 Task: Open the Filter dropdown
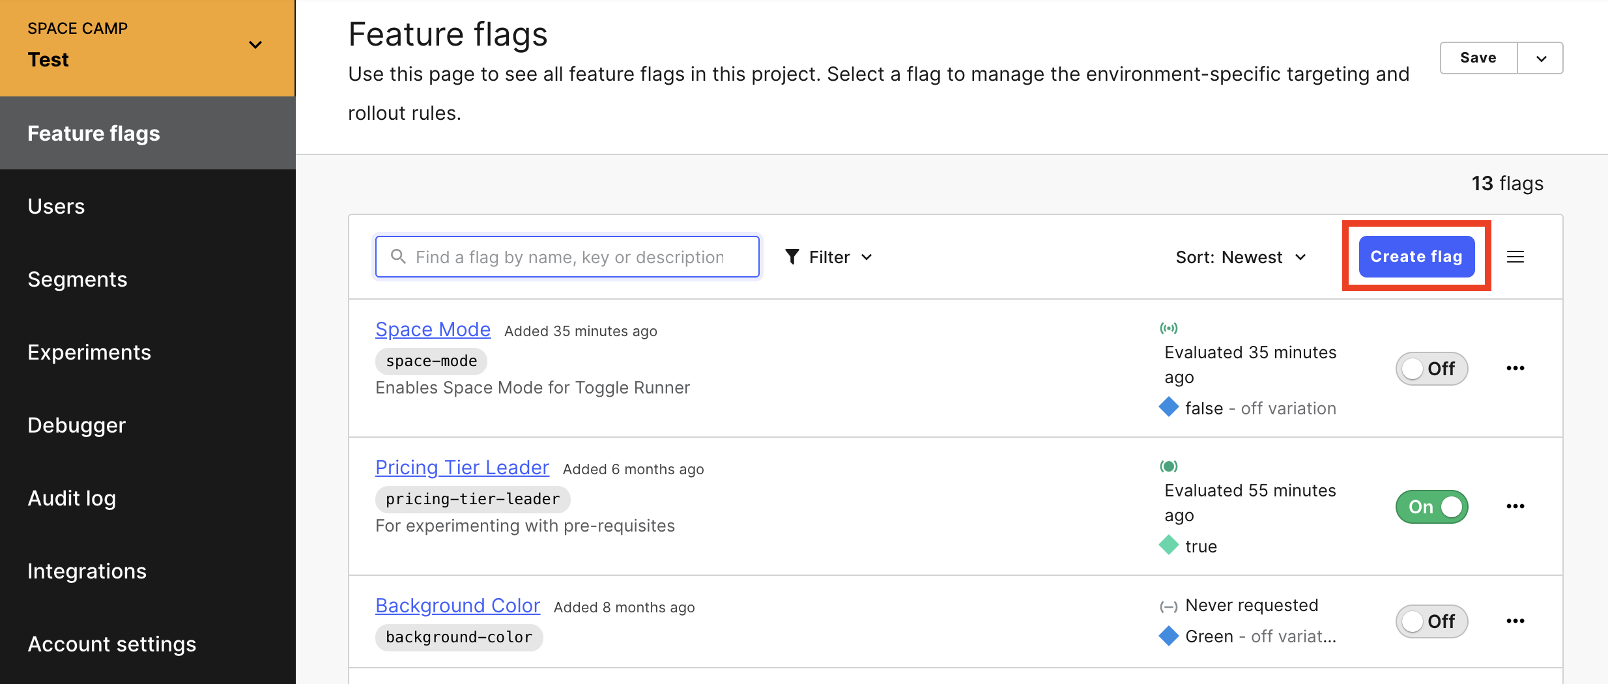[x=829, y=257]
